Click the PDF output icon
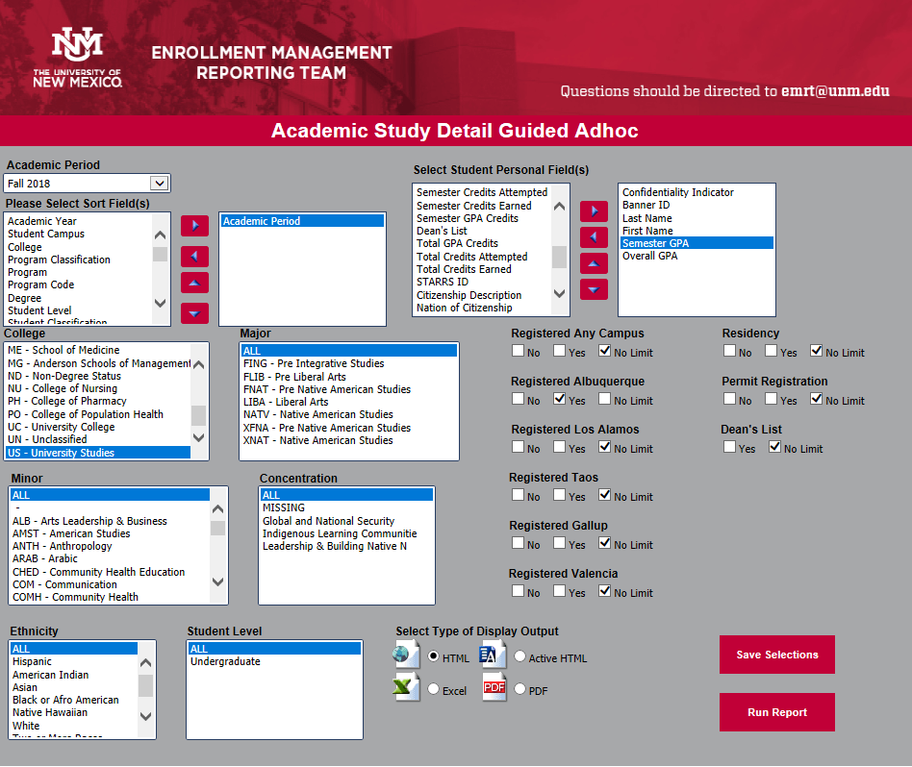Viewport: 912px width, 767px height. (494, 687)
